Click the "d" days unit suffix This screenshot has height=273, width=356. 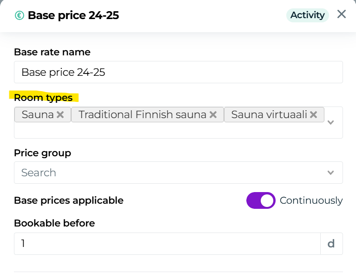[331, 244]
